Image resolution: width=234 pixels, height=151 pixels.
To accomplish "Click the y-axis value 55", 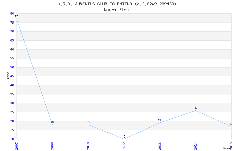I will [x=12, y=58].
